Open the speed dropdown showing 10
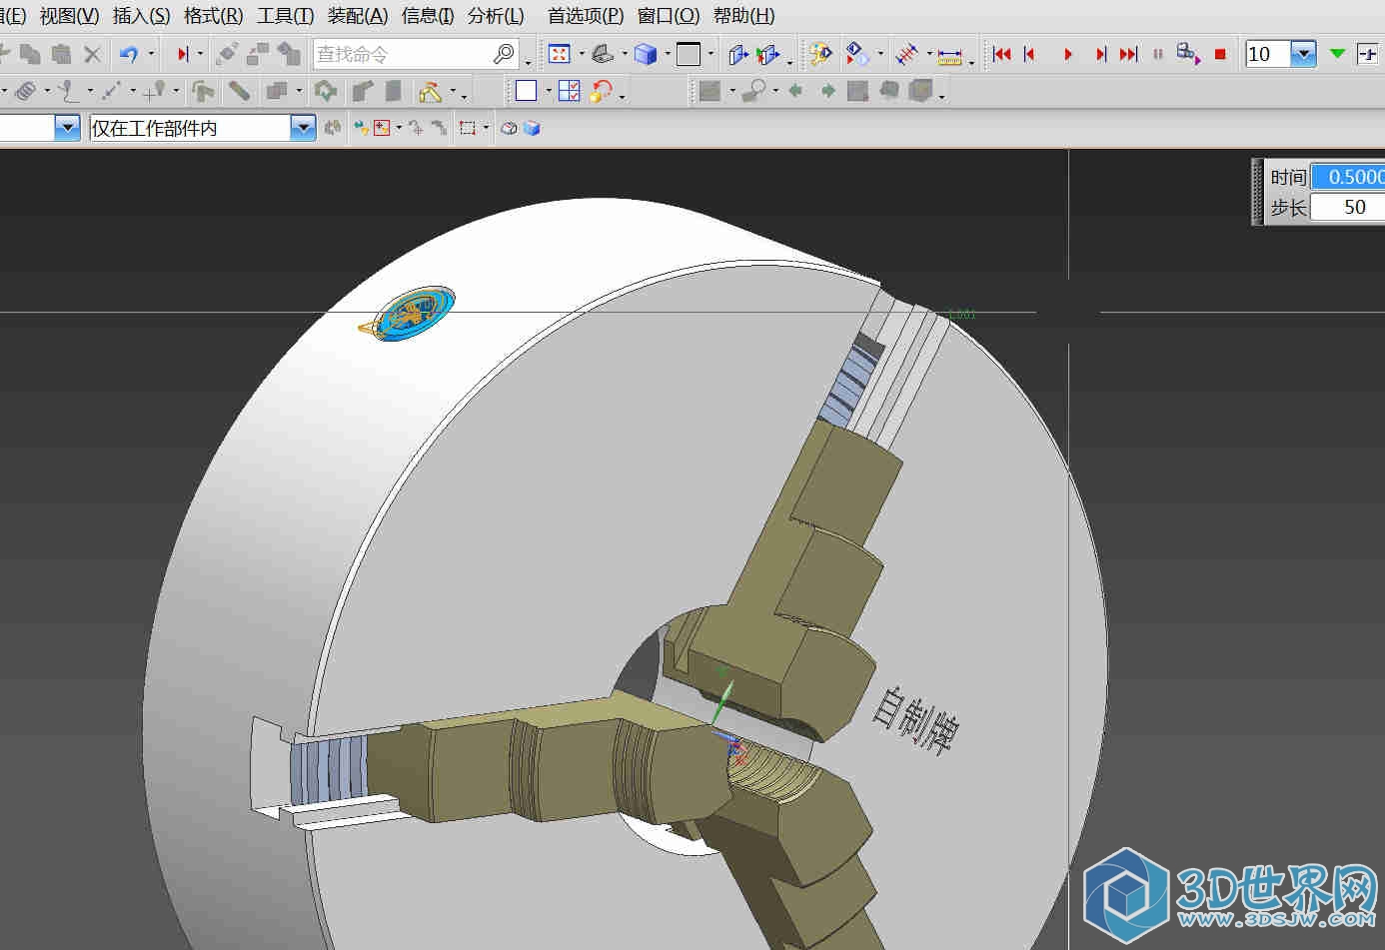The width and height of the screenshot is (1385, 950). [x=1303, y=54]
